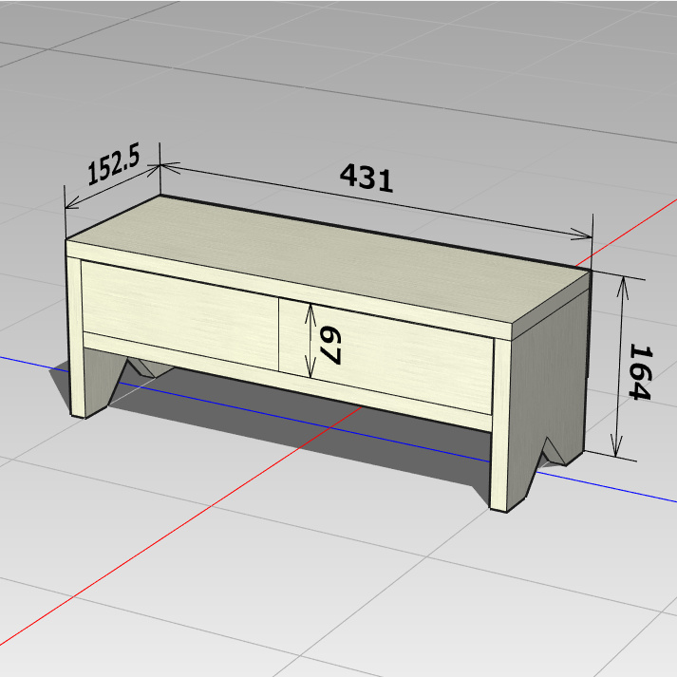This screenshot has height=677, width=677.
Task: Click the blue axis line at left
Action: click(28, 362)
